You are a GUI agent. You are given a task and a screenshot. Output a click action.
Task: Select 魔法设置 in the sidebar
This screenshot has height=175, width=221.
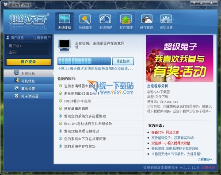29,89
